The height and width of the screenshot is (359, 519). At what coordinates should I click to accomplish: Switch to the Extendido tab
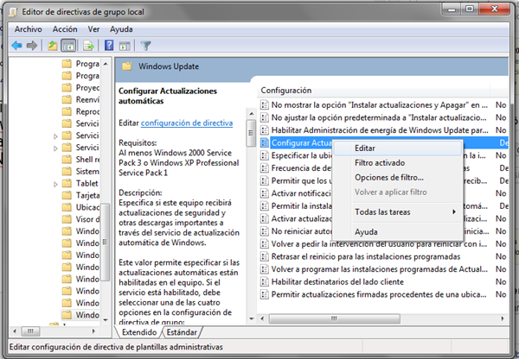pyautogui.click(x=139, y=331)
